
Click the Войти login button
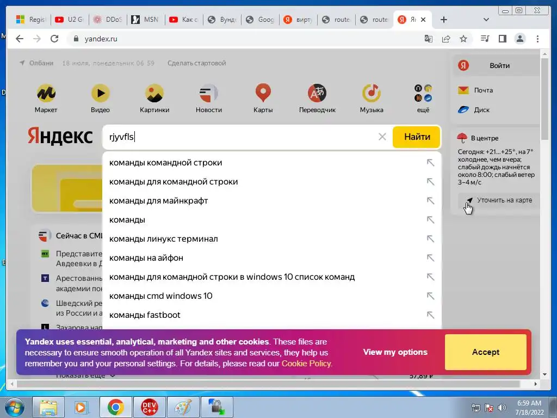pyautogui.click(x=499, y=65)
